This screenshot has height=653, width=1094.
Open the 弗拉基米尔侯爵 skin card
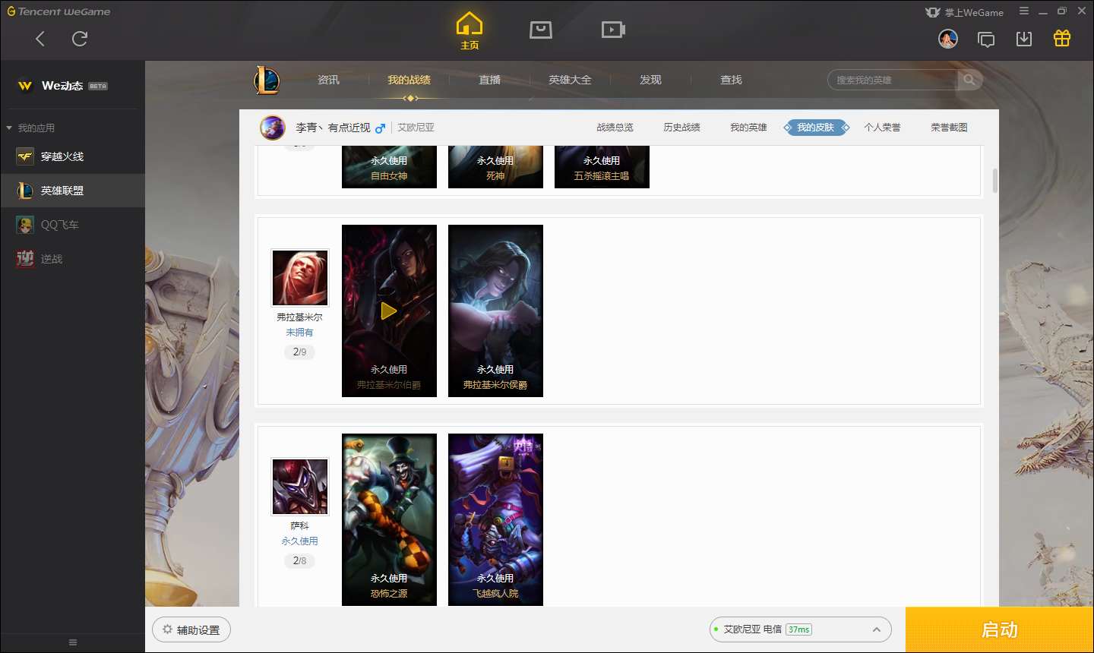point(495,311)
